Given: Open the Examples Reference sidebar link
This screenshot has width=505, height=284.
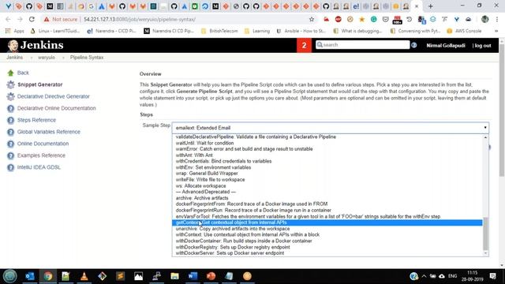Looking at the screenshot, I should [x=41, y=155].
